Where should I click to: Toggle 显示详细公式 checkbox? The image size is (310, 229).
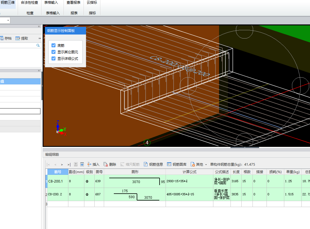(x=53, y=58)
